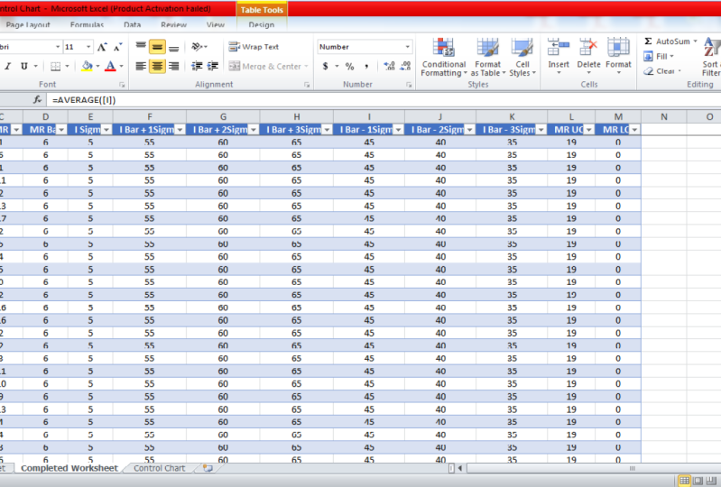The height and width of the screenshot is (487, 721).
Task: Toggle Middle Align
Action: coord(157,46)
